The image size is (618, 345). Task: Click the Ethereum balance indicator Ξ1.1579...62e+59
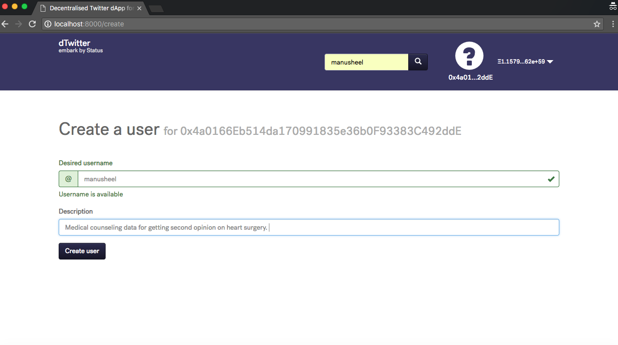521,62
